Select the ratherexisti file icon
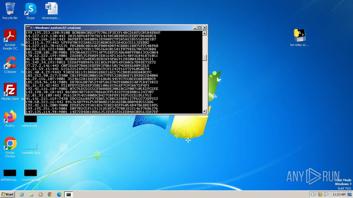Screen dimensions: 353x198 tap(30, 121)
